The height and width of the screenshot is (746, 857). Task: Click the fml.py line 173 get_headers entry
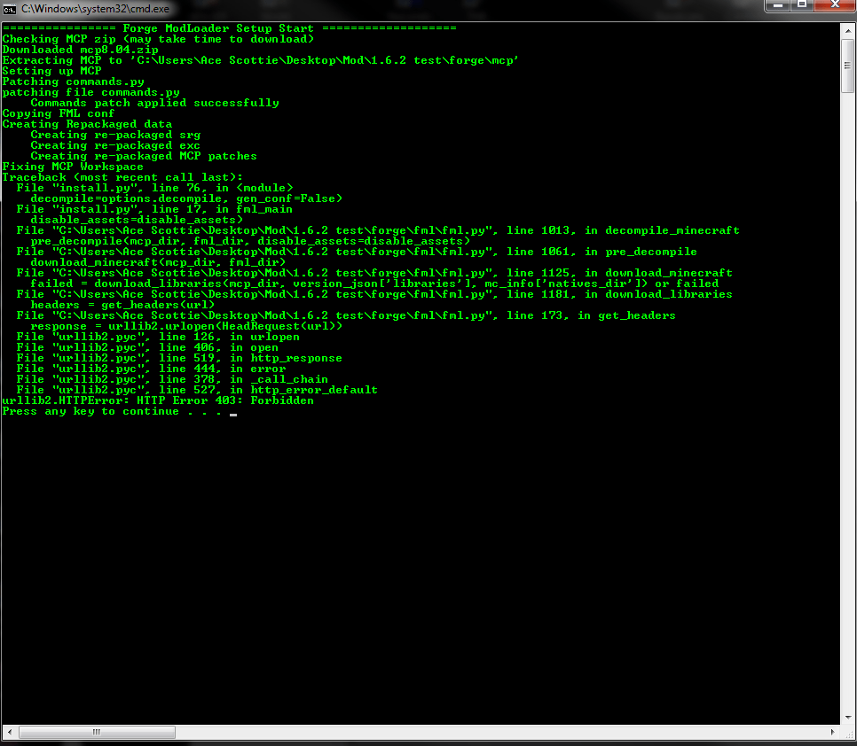(x=346, y=316)
